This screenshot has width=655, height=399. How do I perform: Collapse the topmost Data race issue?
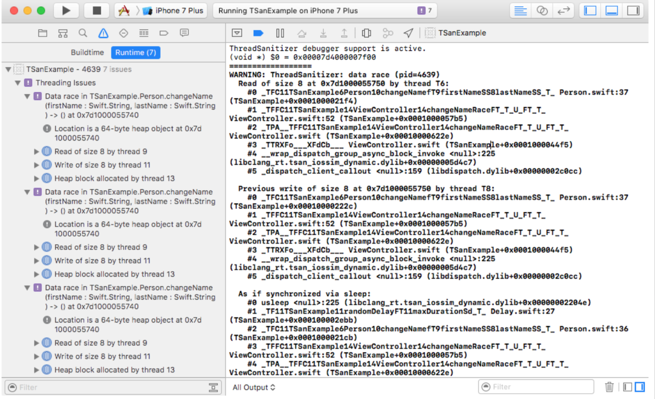[27, 96]
